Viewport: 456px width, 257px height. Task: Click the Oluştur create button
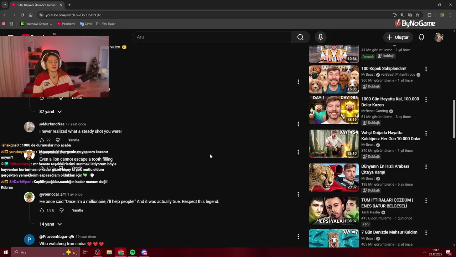click(398, 37)
